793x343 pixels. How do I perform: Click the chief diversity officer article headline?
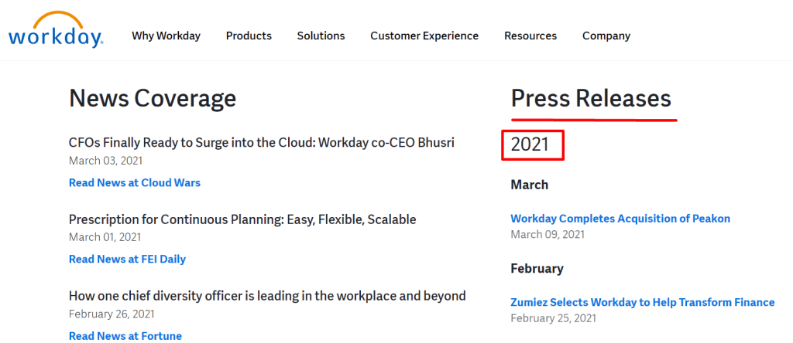coord(267,296)
